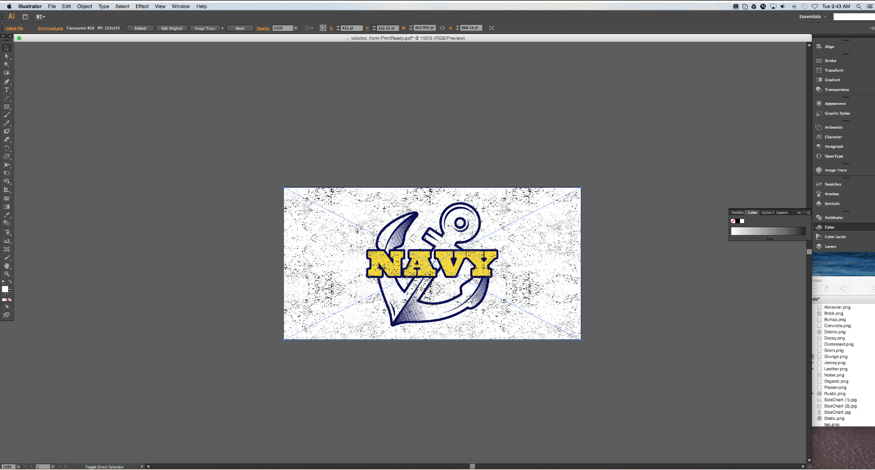Click the Embed button in the control bar
This screenshot has width=875, height=470.
(140, 28)
